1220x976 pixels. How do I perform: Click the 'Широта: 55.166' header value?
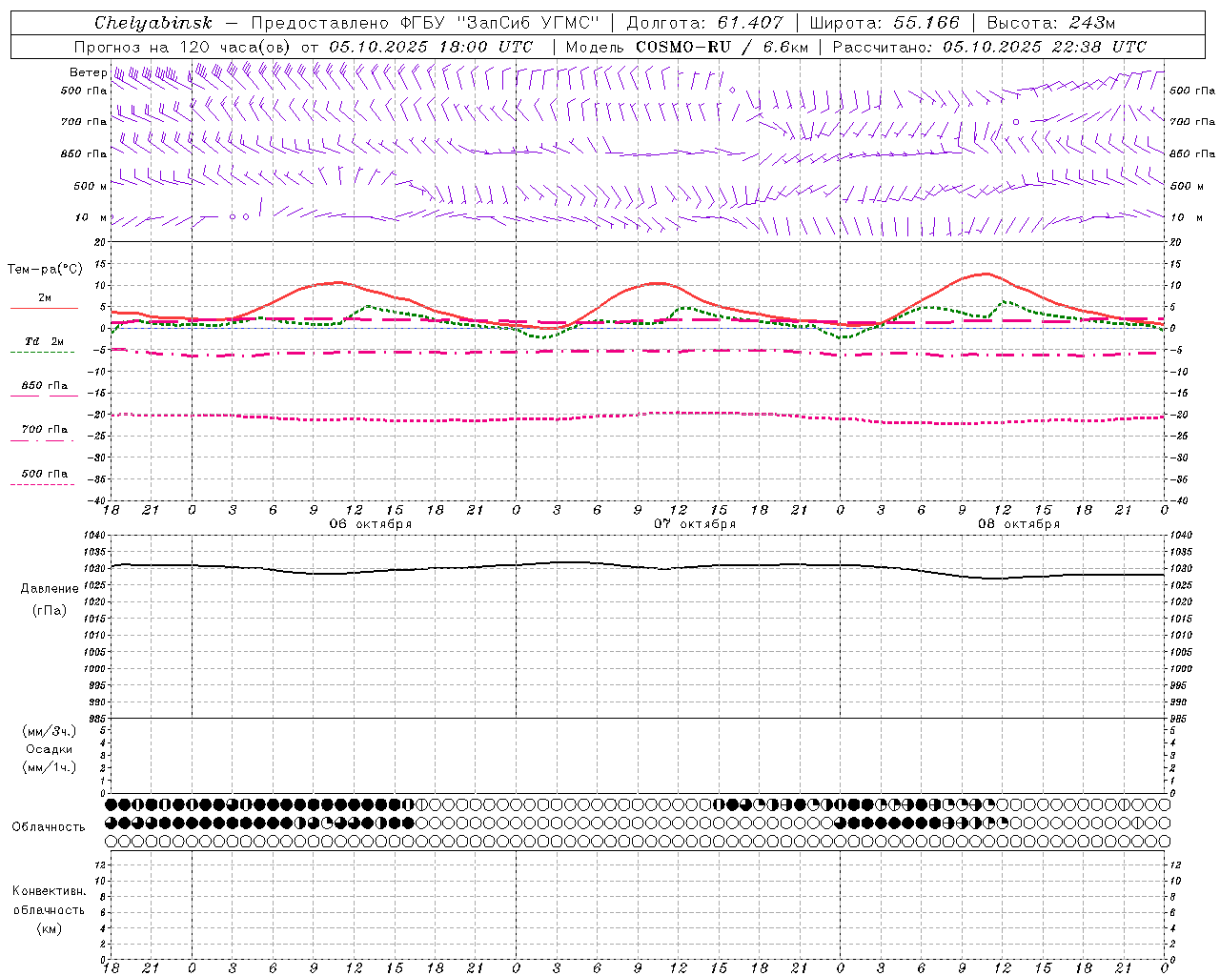click(x=884, y=23)
